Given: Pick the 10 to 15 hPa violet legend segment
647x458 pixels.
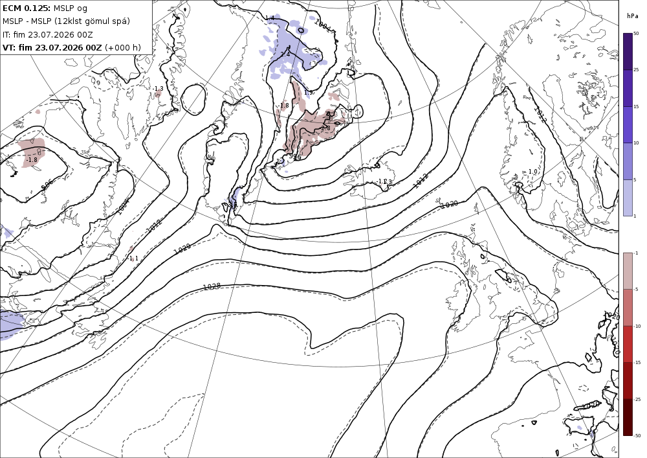Looking at the screenshot, I should pyautogui.click(x=628, y=125).
